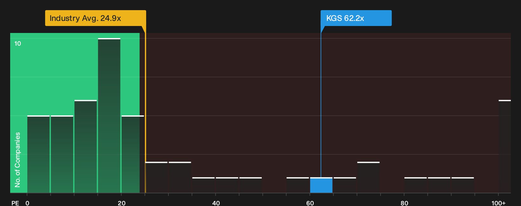Click the 30-35 PE range bar
This screenshot has height=206, width=521.
click(x=180, y=177)
